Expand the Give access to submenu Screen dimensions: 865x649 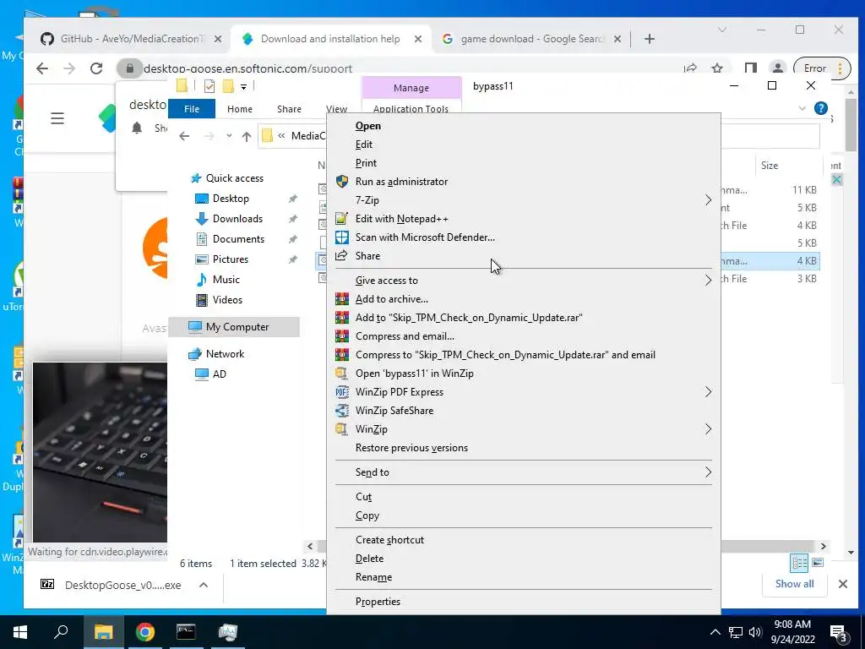point(708,281)
